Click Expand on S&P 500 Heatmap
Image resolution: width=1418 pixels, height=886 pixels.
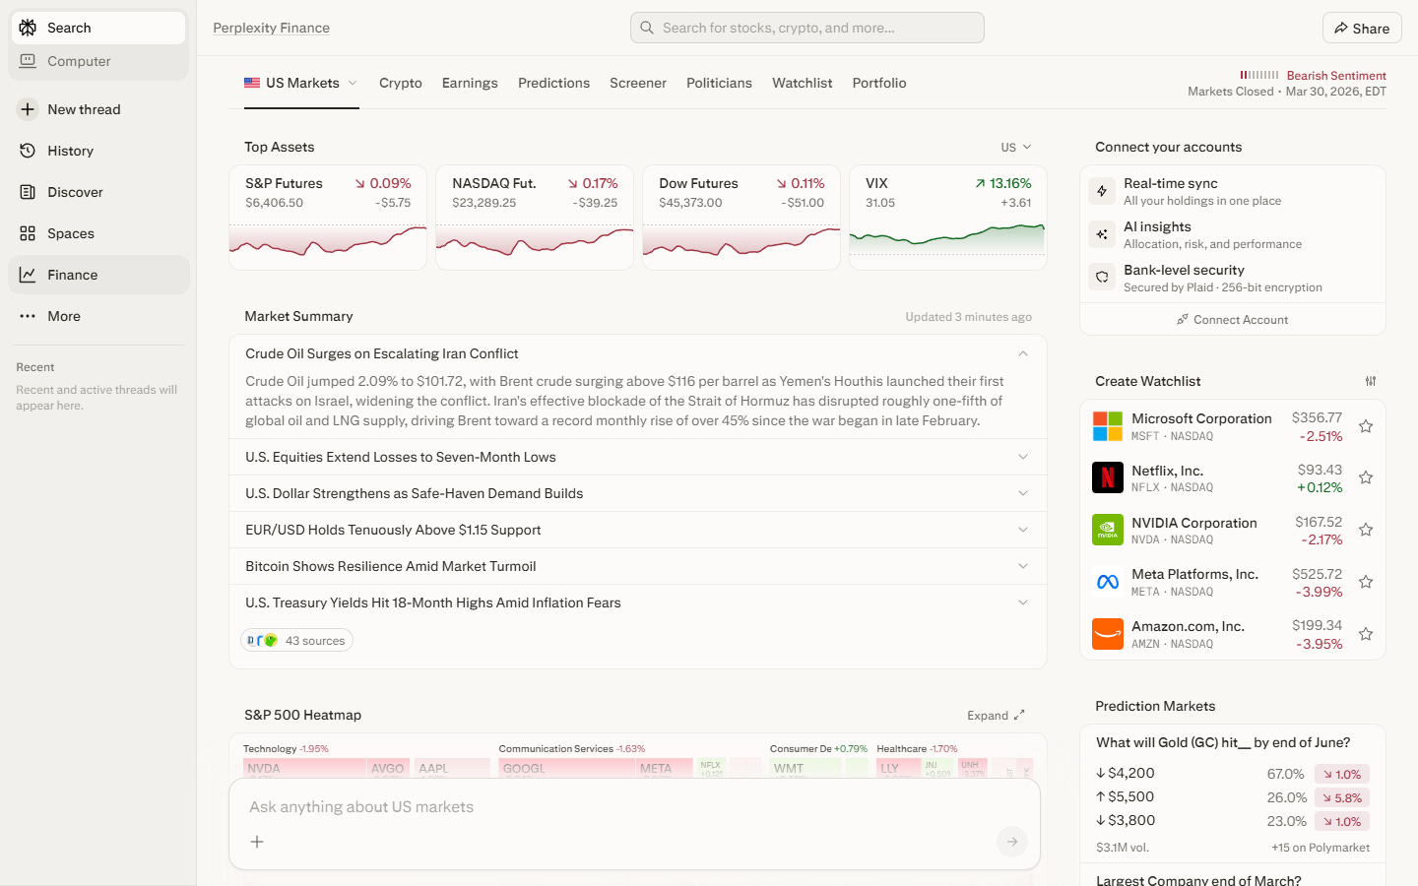pos(996,716)
